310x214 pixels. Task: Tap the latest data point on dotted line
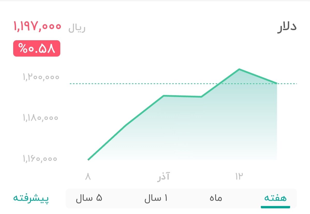click(x=276, y=83)
